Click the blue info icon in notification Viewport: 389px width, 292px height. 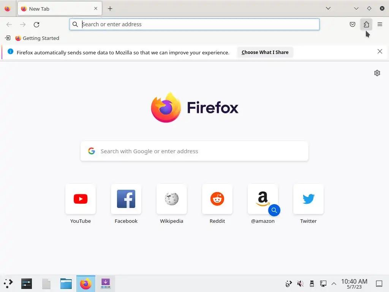click(10, 51)
